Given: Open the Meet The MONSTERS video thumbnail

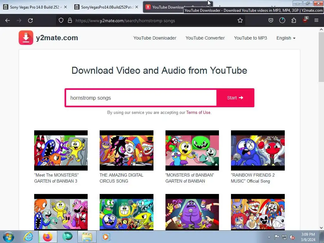Looking at the screenshot, I should pos(61,150).
